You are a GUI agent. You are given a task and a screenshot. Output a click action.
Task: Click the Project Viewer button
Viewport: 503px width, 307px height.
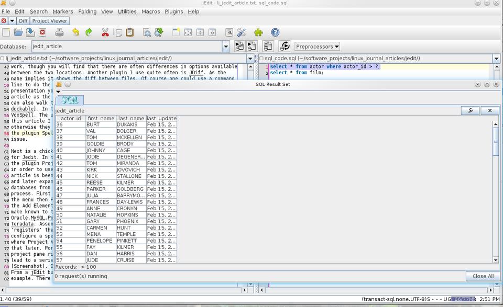click(50, 21)
